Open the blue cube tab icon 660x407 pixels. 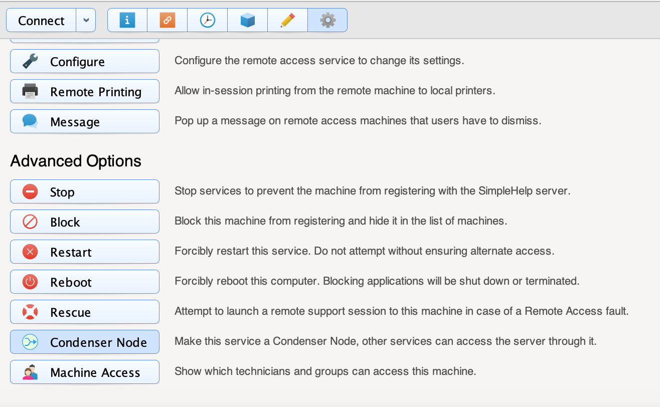click(x=247, y=20)
